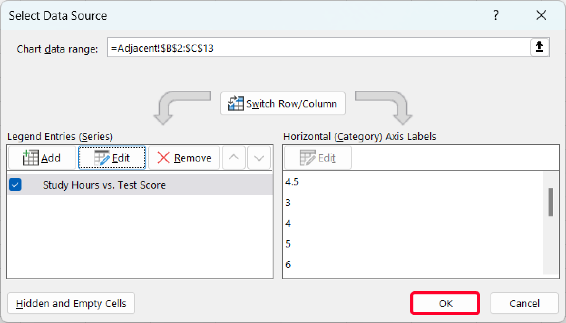The width and height of the screenshot is (566, 323).
Task: Open the dialog help
Action: click(x=496, y=15)
